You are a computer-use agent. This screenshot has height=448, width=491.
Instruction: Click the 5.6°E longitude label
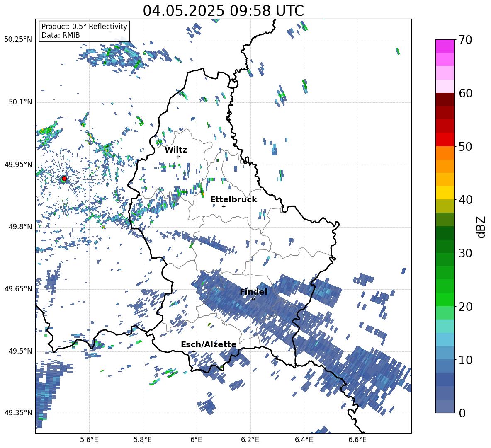coord(89,440)
